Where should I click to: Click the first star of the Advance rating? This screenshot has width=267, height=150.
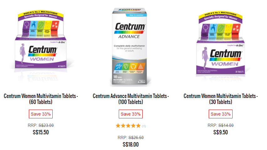[118, 126]
